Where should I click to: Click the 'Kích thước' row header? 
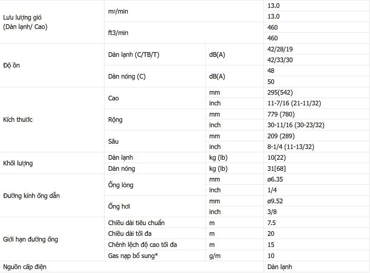tap(18, 120)
